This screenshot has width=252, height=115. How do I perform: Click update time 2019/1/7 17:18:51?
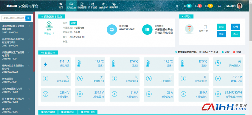[x=208, y=52]
